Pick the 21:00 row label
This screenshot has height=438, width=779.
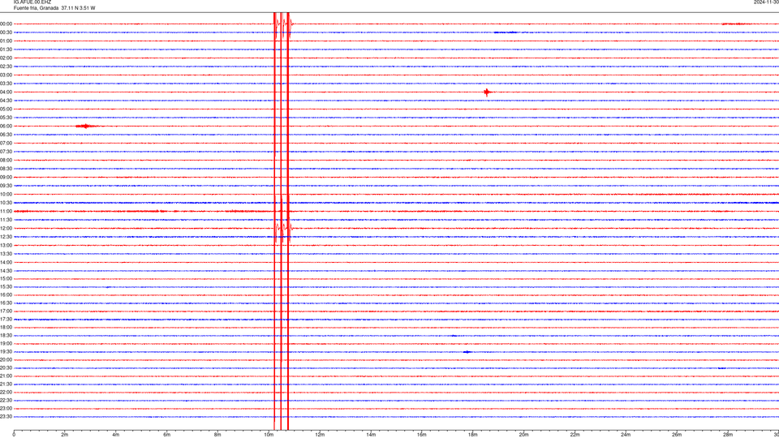coord(6,376)
